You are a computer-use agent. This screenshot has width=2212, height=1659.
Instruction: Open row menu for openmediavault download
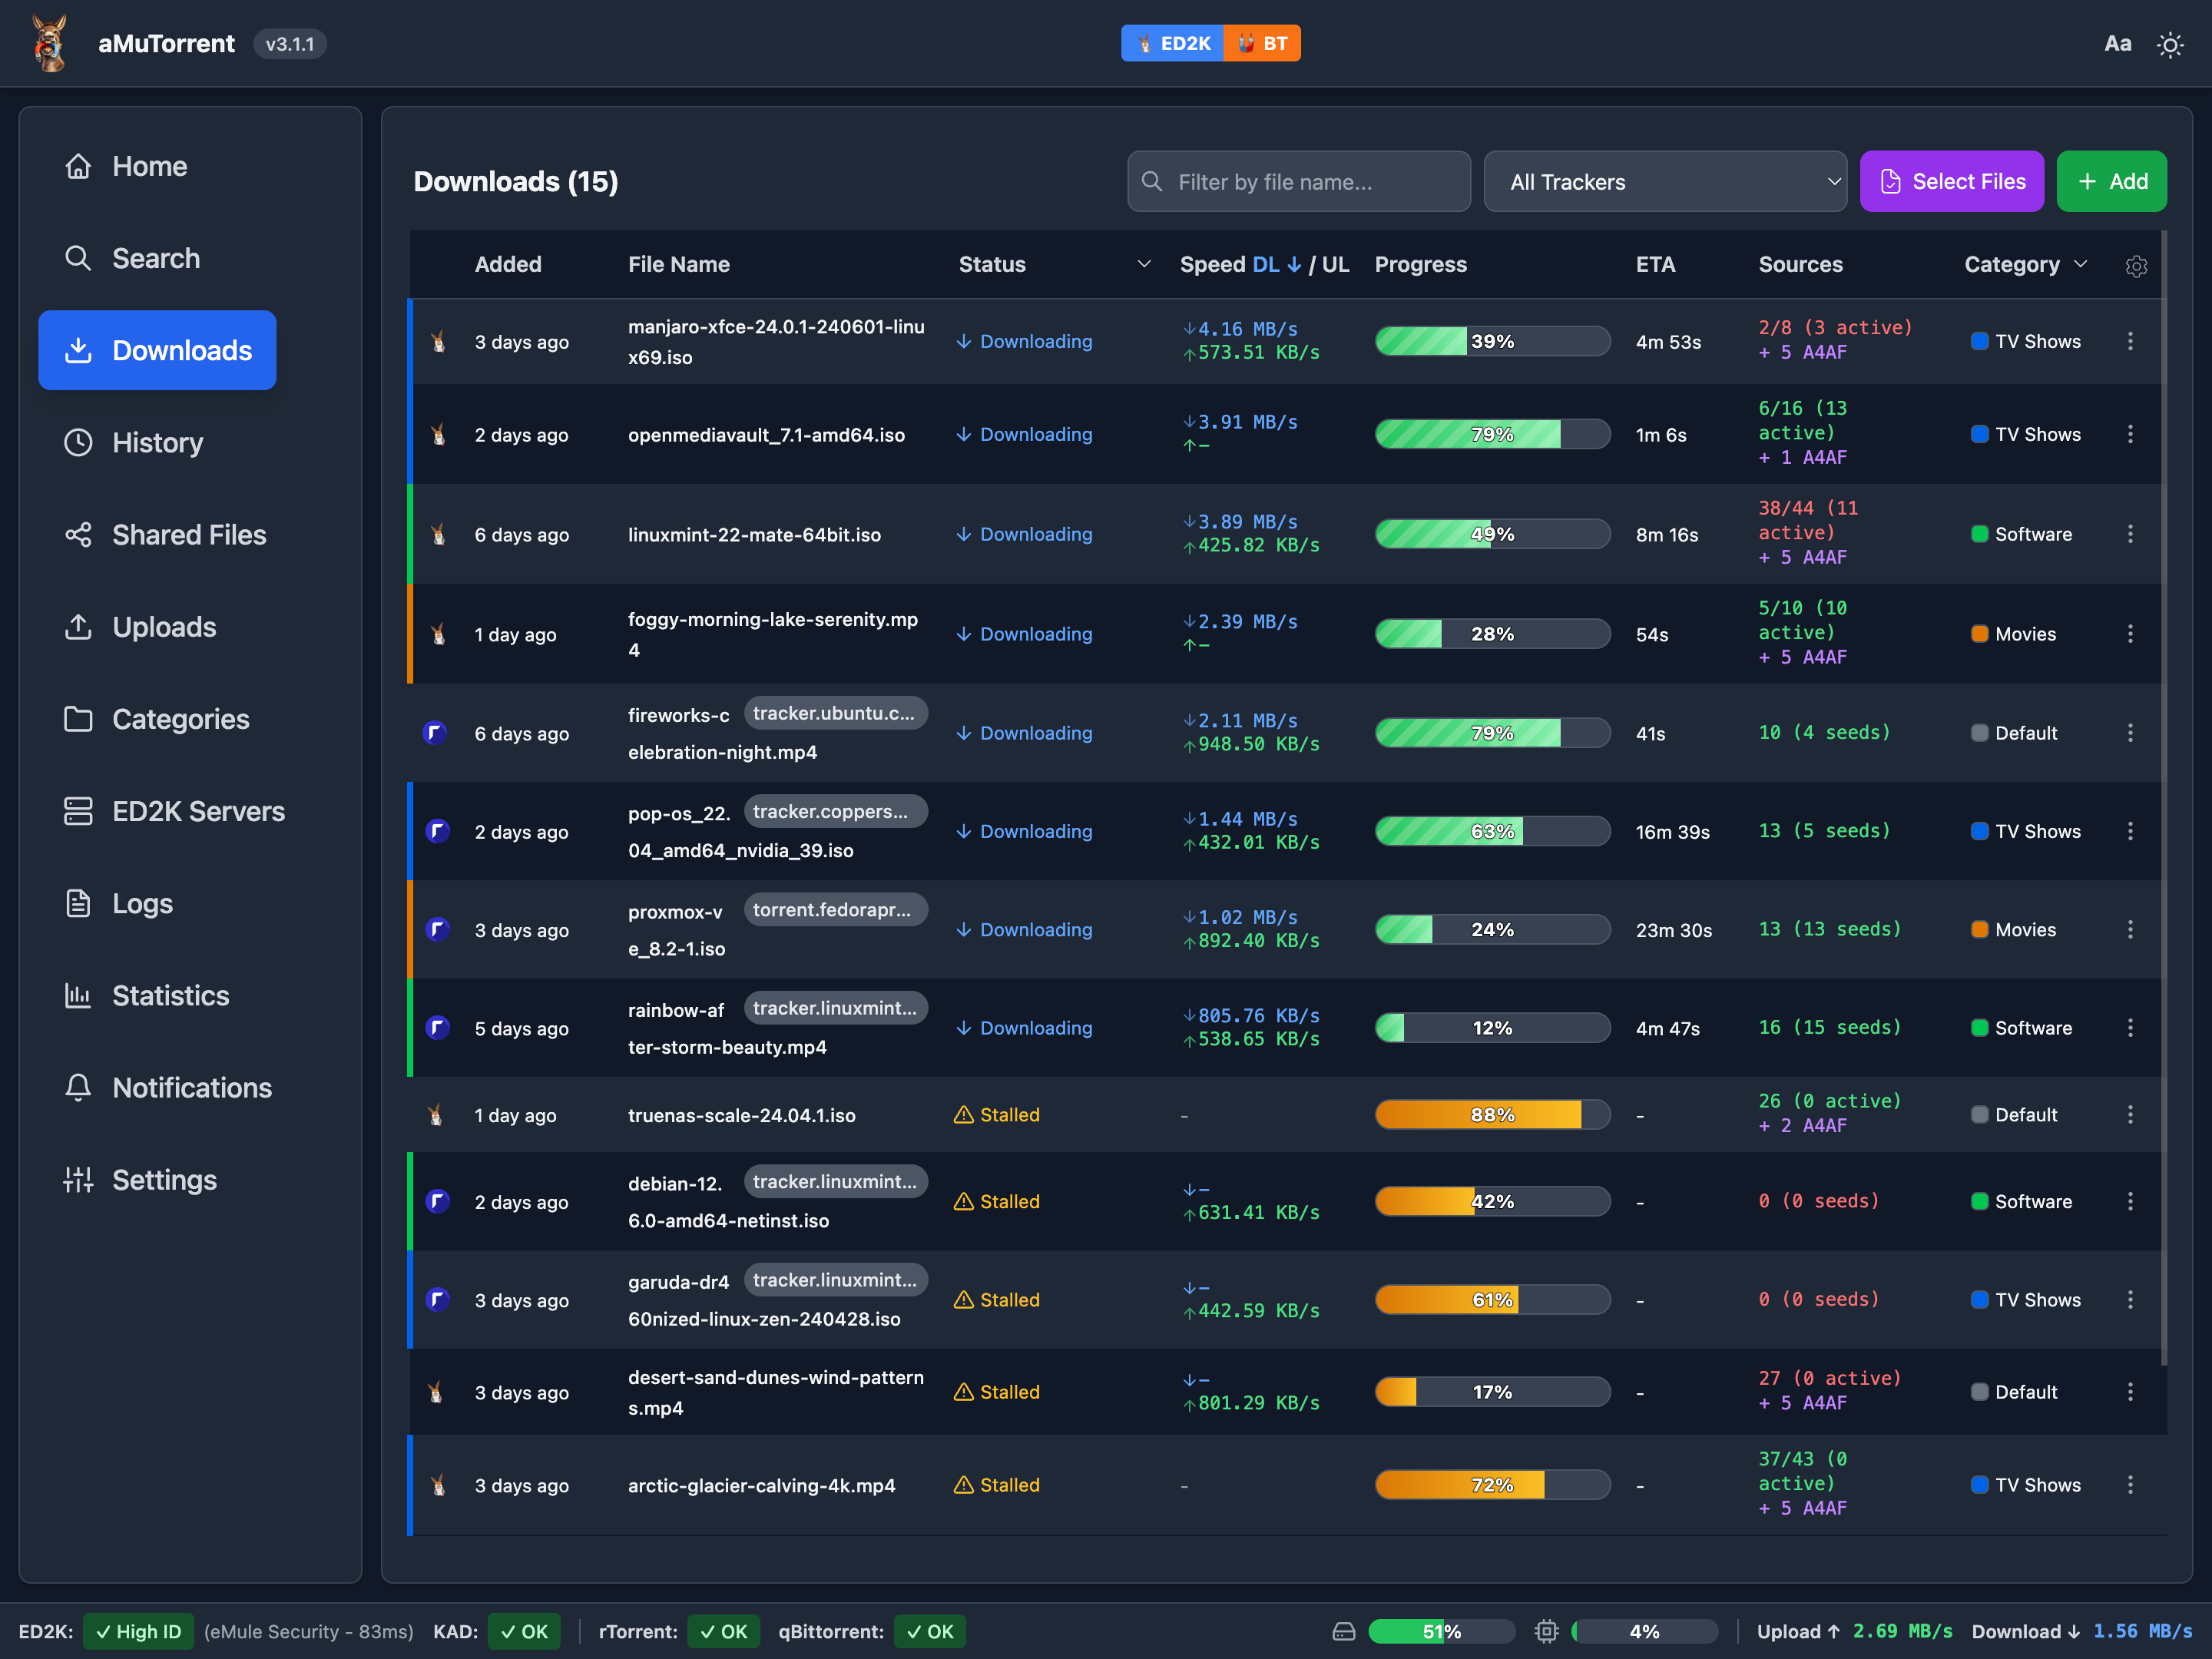2130,434
